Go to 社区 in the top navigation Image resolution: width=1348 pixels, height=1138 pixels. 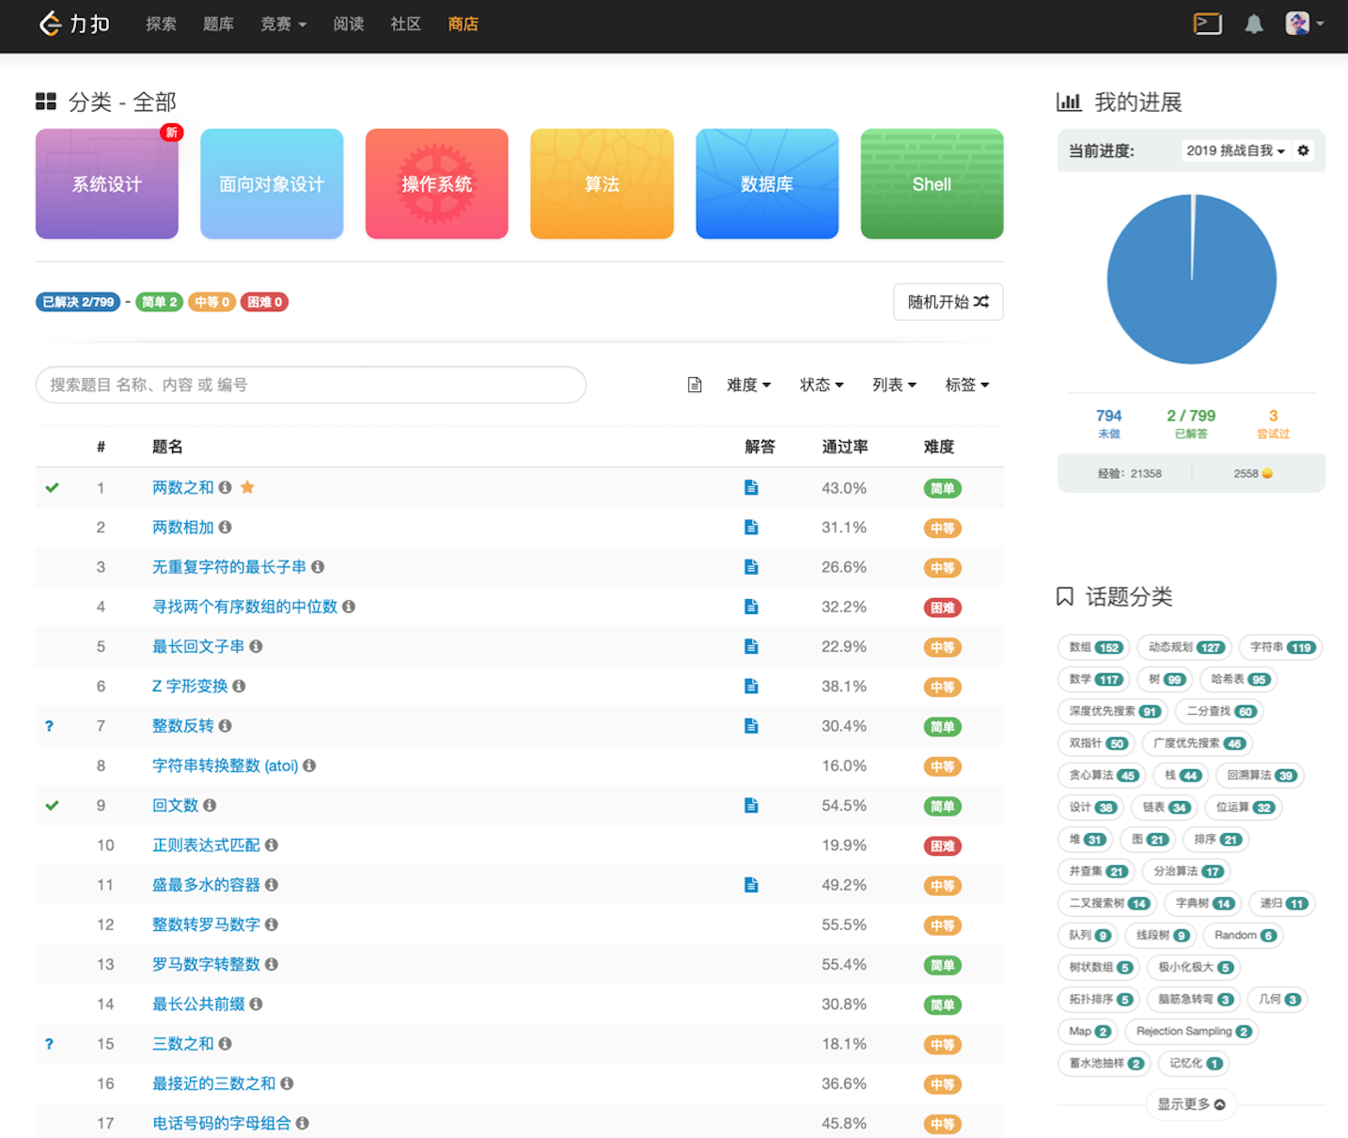click(406, 24)
